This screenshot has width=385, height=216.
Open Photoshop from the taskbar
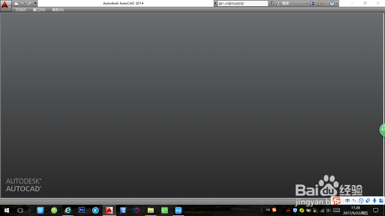tap(82, 210)
